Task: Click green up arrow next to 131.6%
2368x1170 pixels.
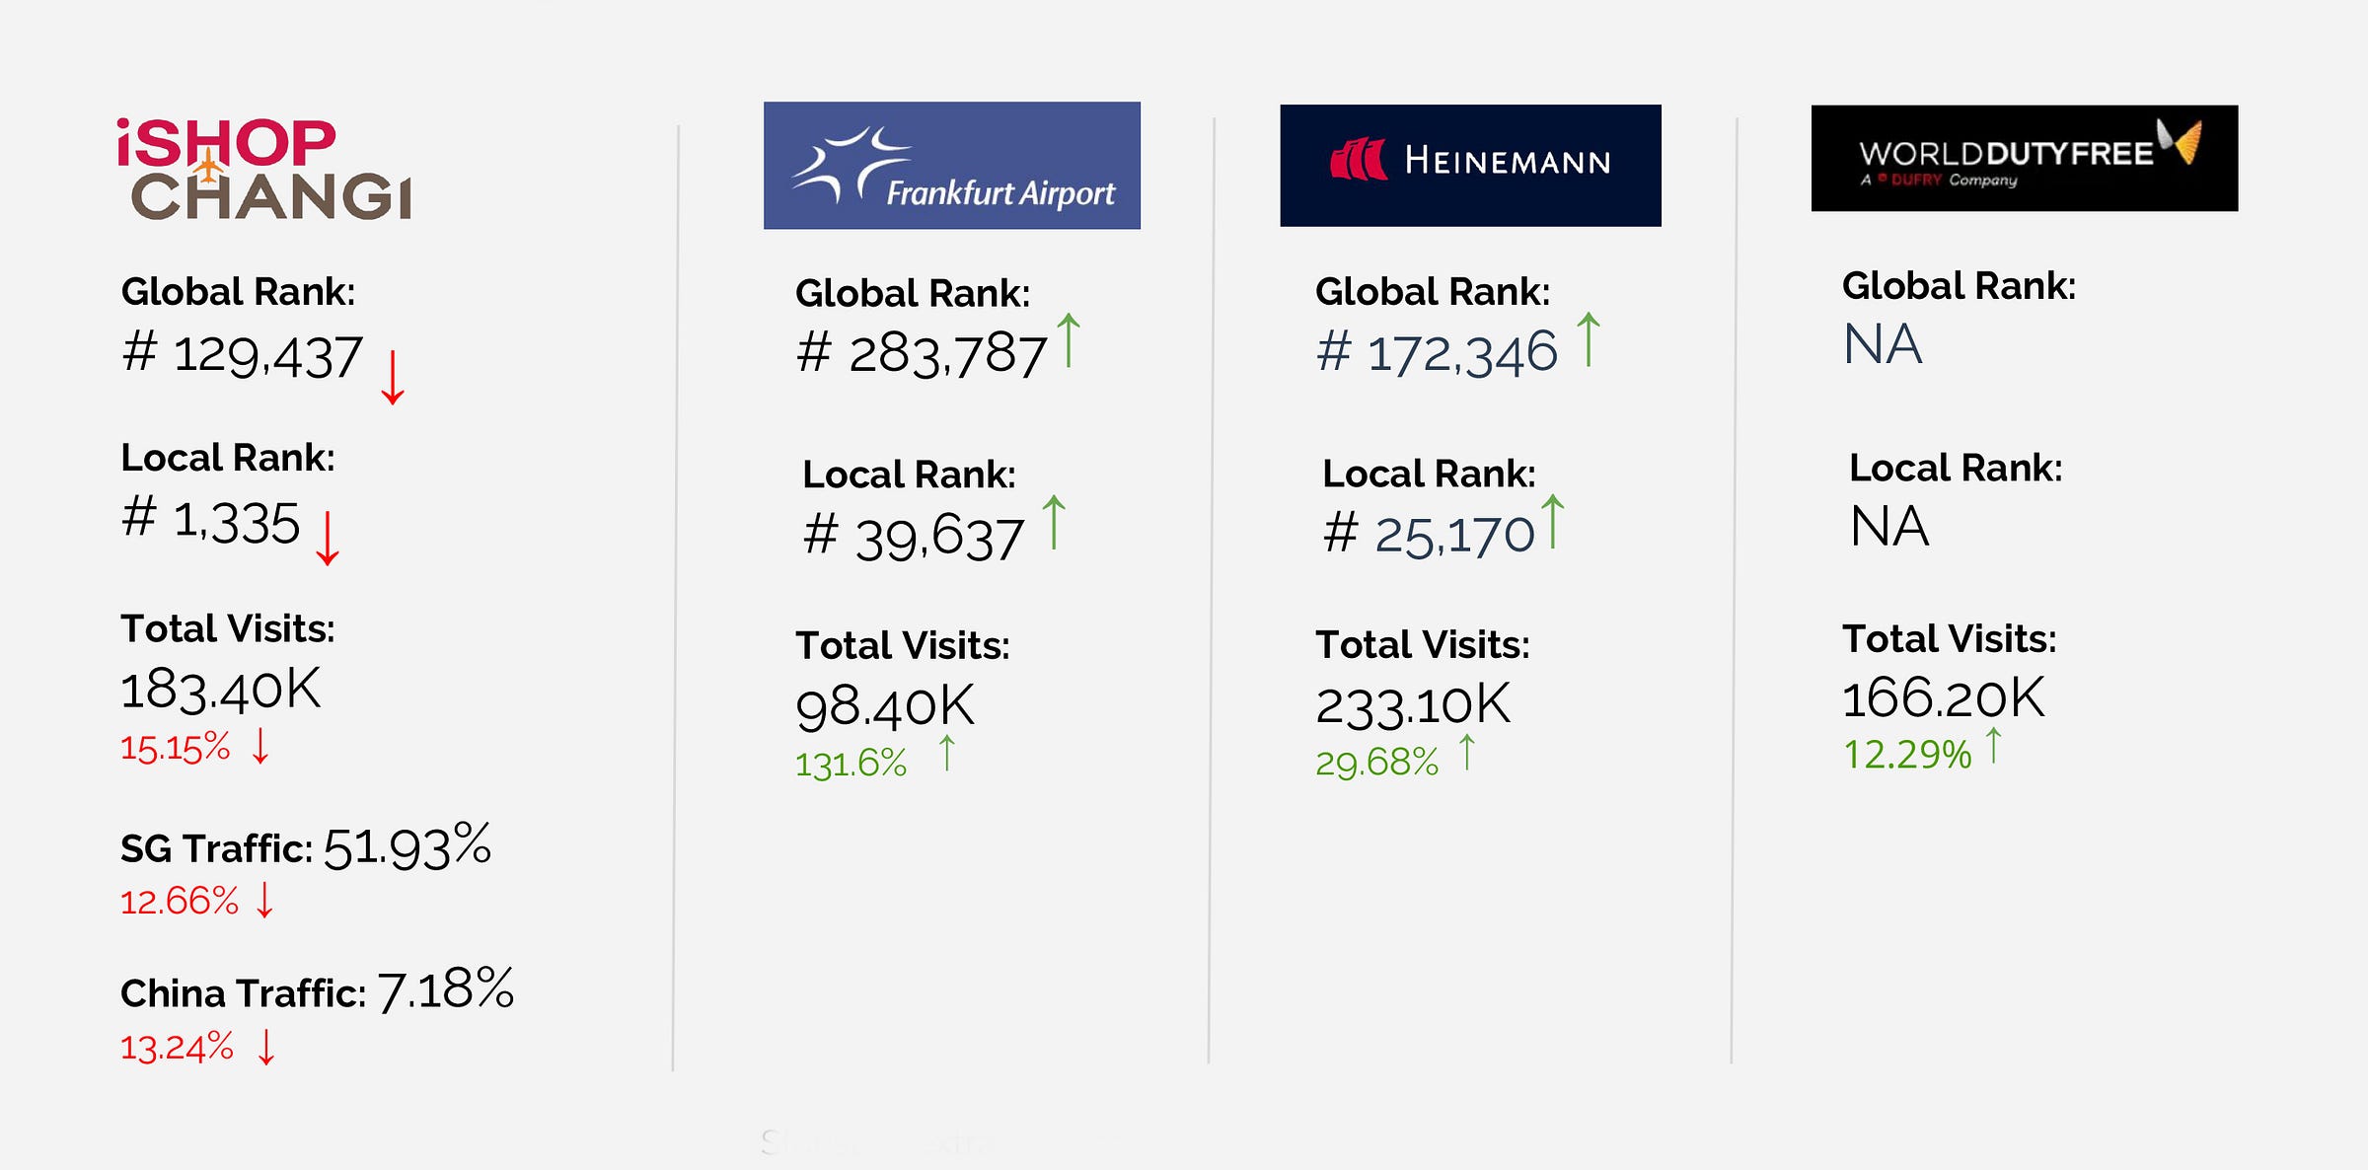Action: coord(947,753)
